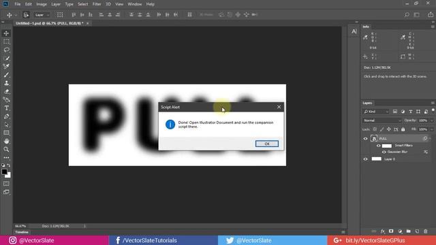436x245 pixels.
Task: Open the File menu
Action: point(18,4)
